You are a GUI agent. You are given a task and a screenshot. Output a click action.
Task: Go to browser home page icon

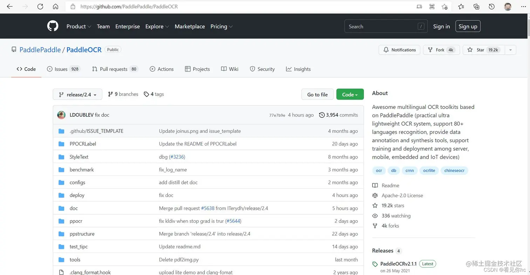click(x=55, y=6)
